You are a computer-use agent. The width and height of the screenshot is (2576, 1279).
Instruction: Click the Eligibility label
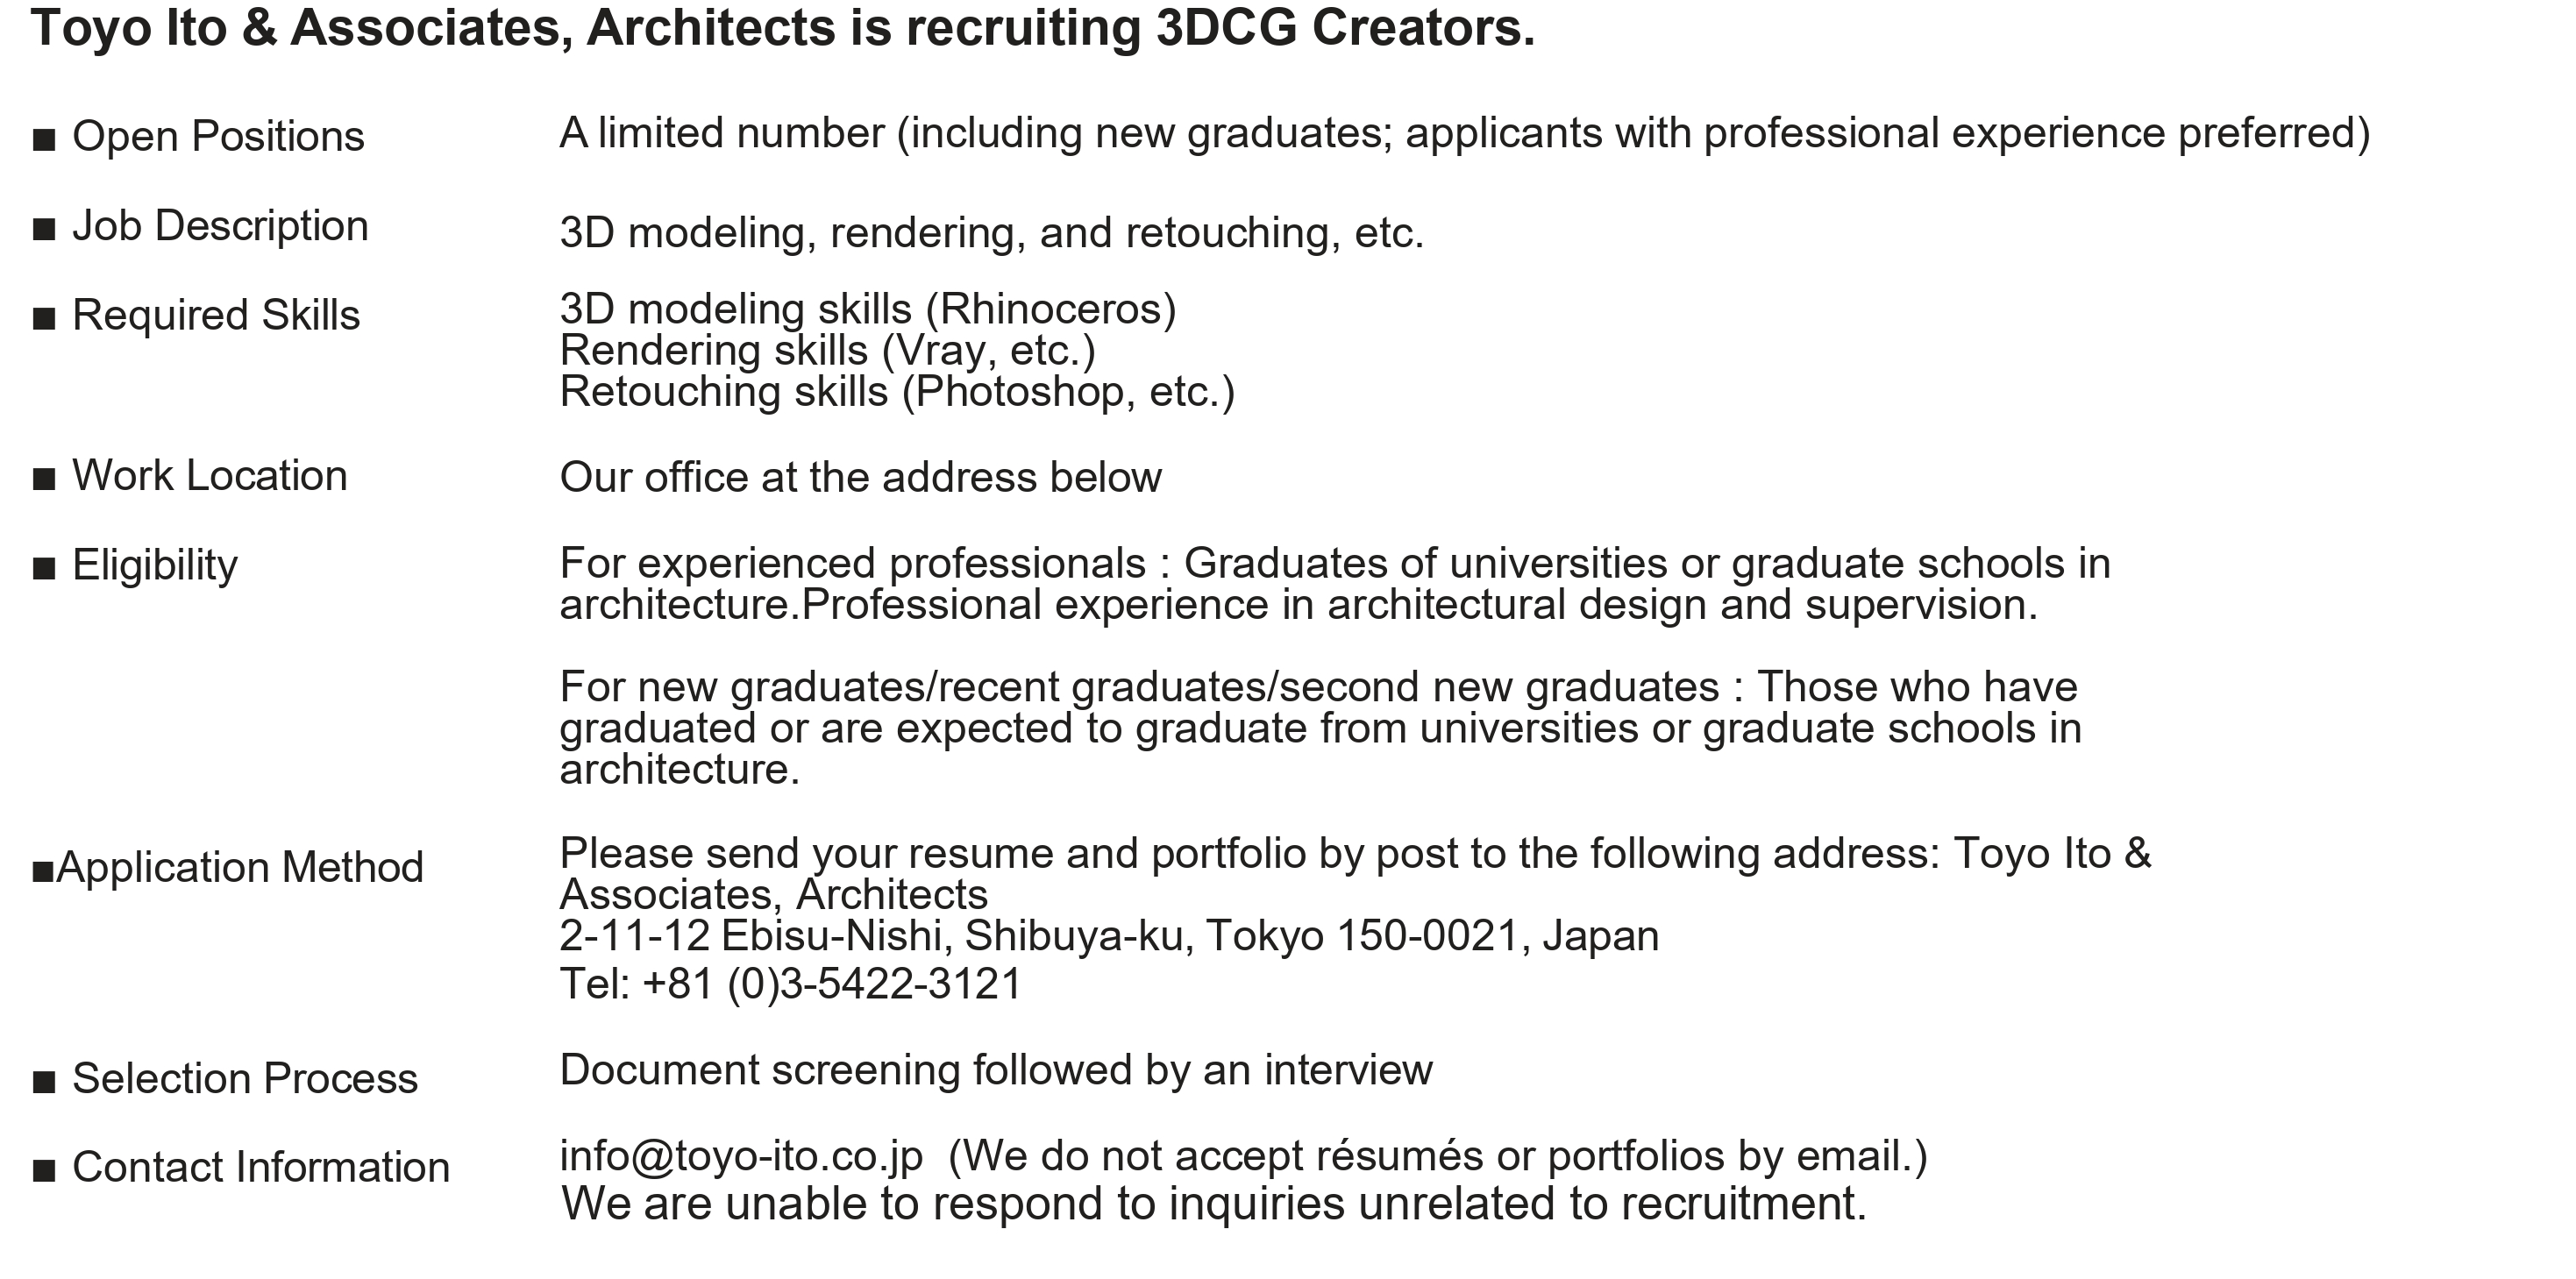[x=155, y=566]
